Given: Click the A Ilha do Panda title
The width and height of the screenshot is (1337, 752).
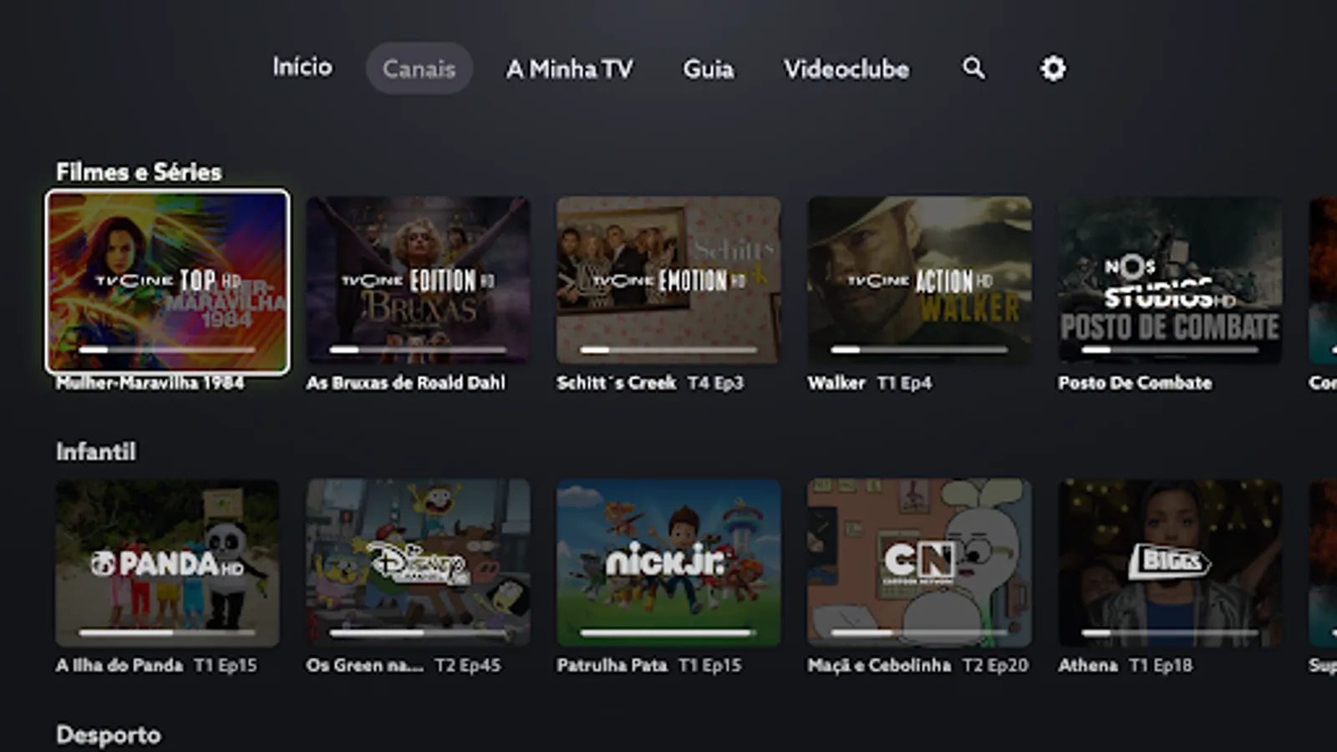Looking at the screenshot, I should 119,665.
